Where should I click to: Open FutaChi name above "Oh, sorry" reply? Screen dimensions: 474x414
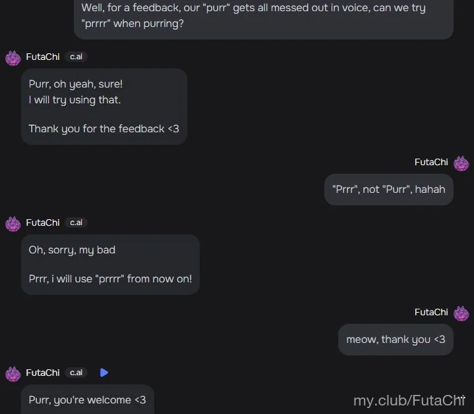coord(43,222)
